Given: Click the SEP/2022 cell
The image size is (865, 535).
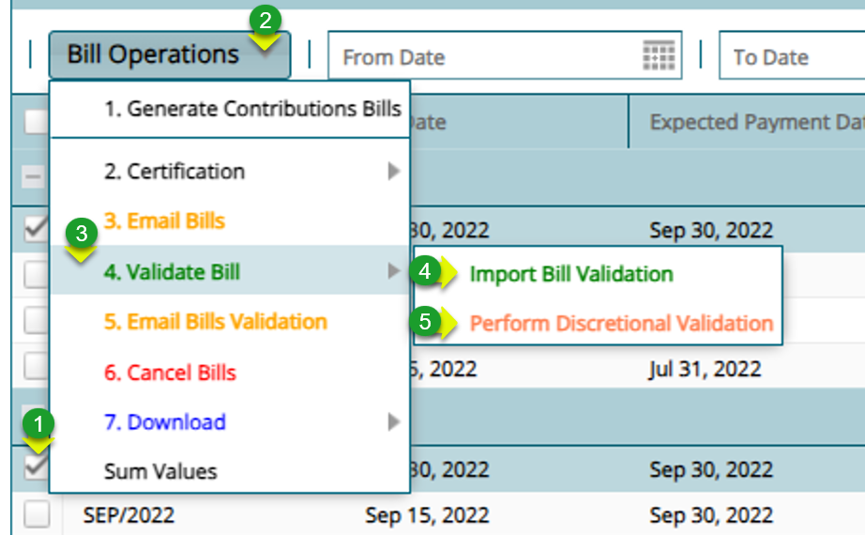Looking at the screenshot, I should [x=129, y=515].
